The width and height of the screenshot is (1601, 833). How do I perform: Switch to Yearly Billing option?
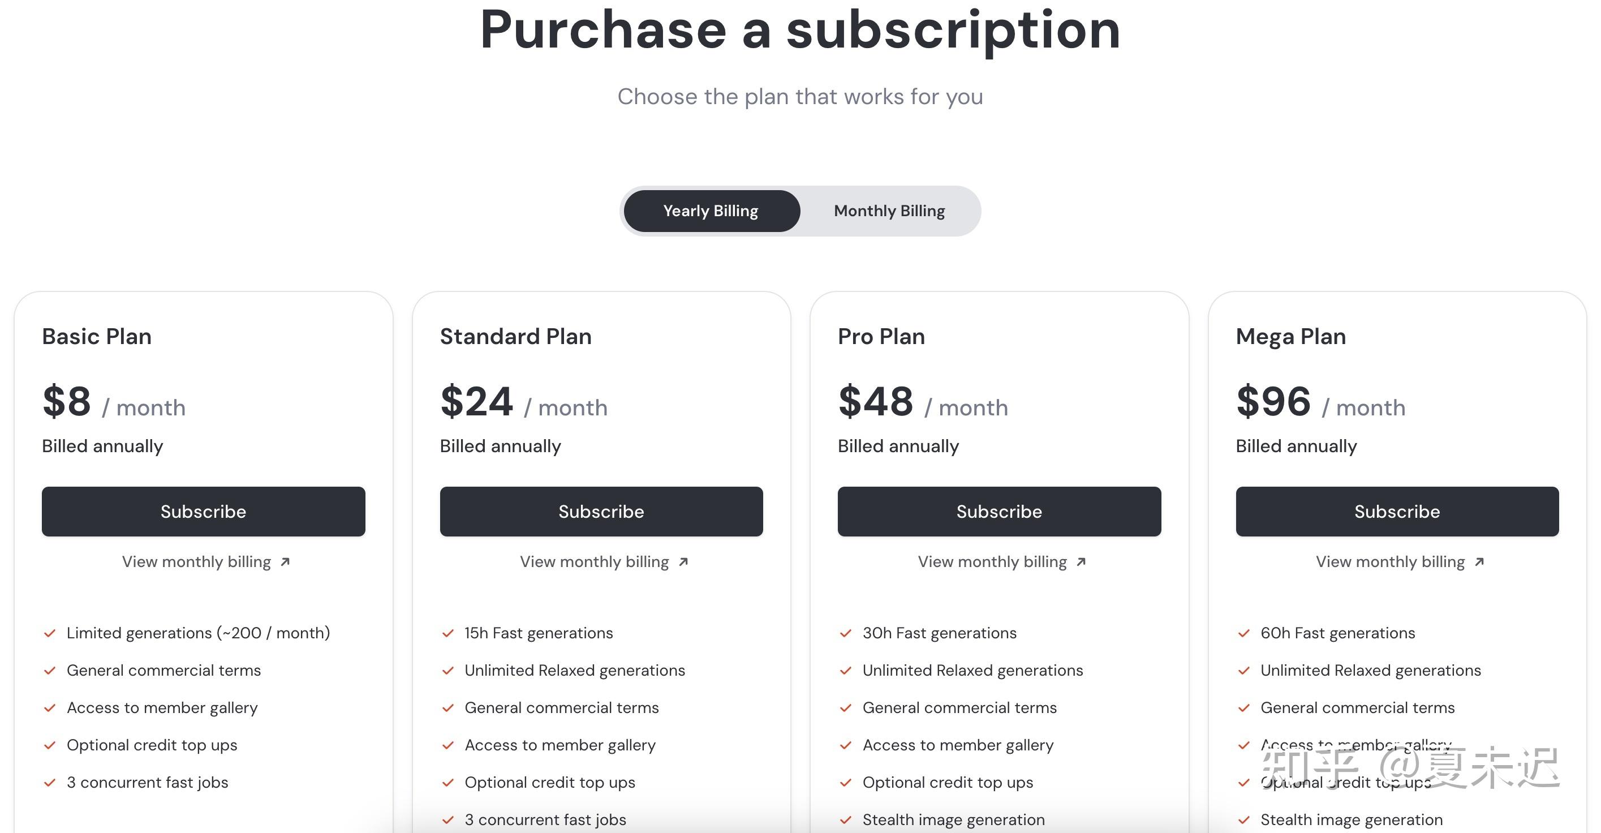coord(711,211)
